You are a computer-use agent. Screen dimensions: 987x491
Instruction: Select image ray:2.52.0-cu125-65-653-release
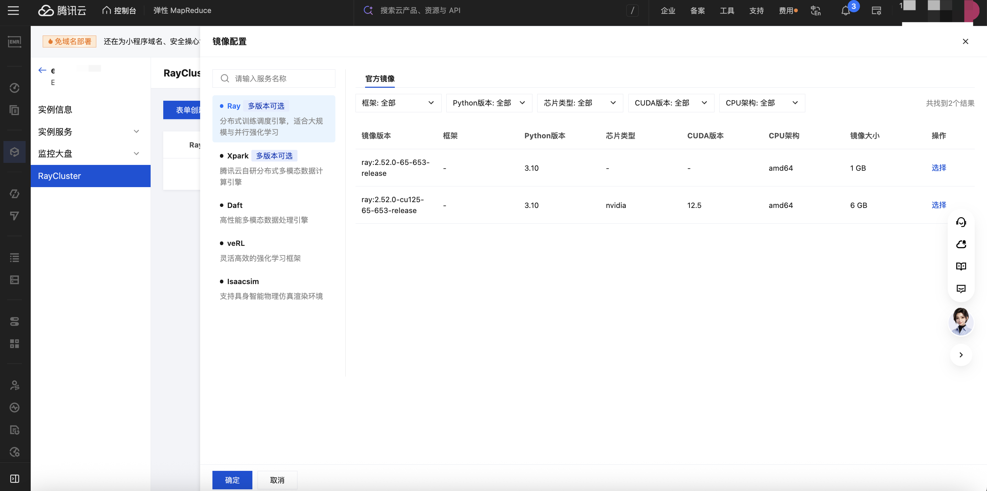point(939,205)
